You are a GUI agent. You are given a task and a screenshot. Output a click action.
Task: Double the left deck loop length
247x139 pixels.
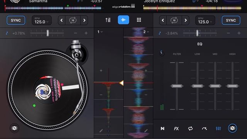click(84, 20)
